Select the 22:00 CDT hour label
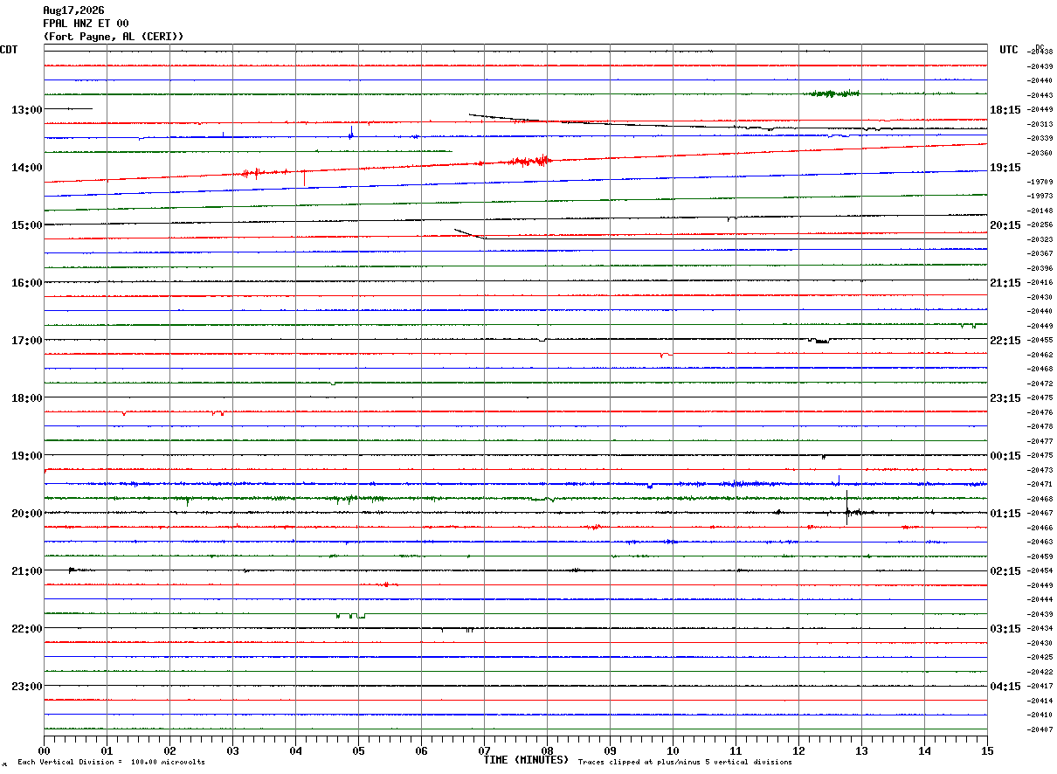The width and height of the screenshot is (1057, 774). (26, 629)
